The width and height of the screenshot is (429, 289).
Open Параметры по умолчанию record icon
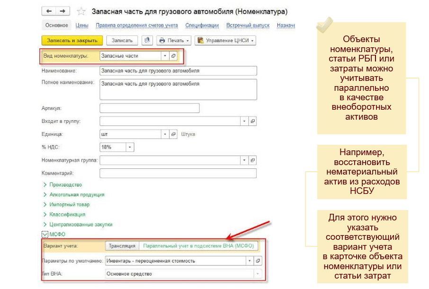(258, 261)
